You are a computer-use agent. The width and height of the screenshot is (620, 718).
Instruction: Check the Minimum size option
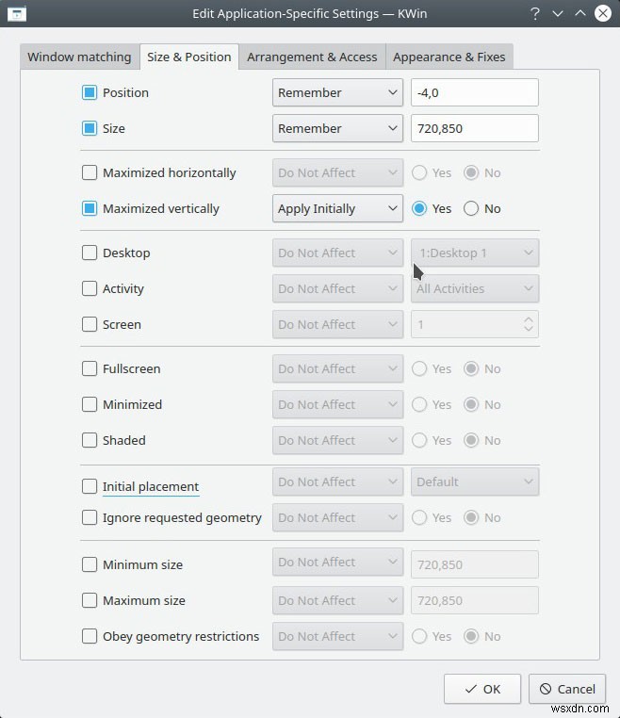[x=90, y=564]
